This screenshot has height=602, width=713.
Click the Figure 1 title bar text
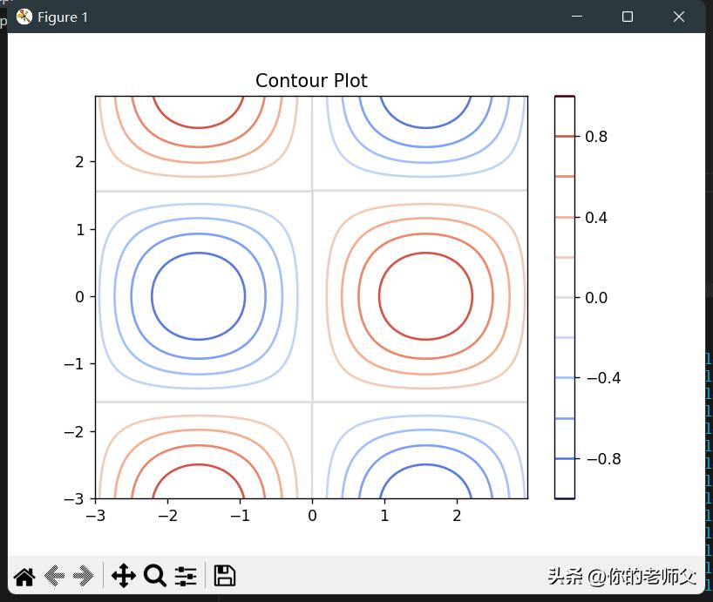tap(64, 17)
